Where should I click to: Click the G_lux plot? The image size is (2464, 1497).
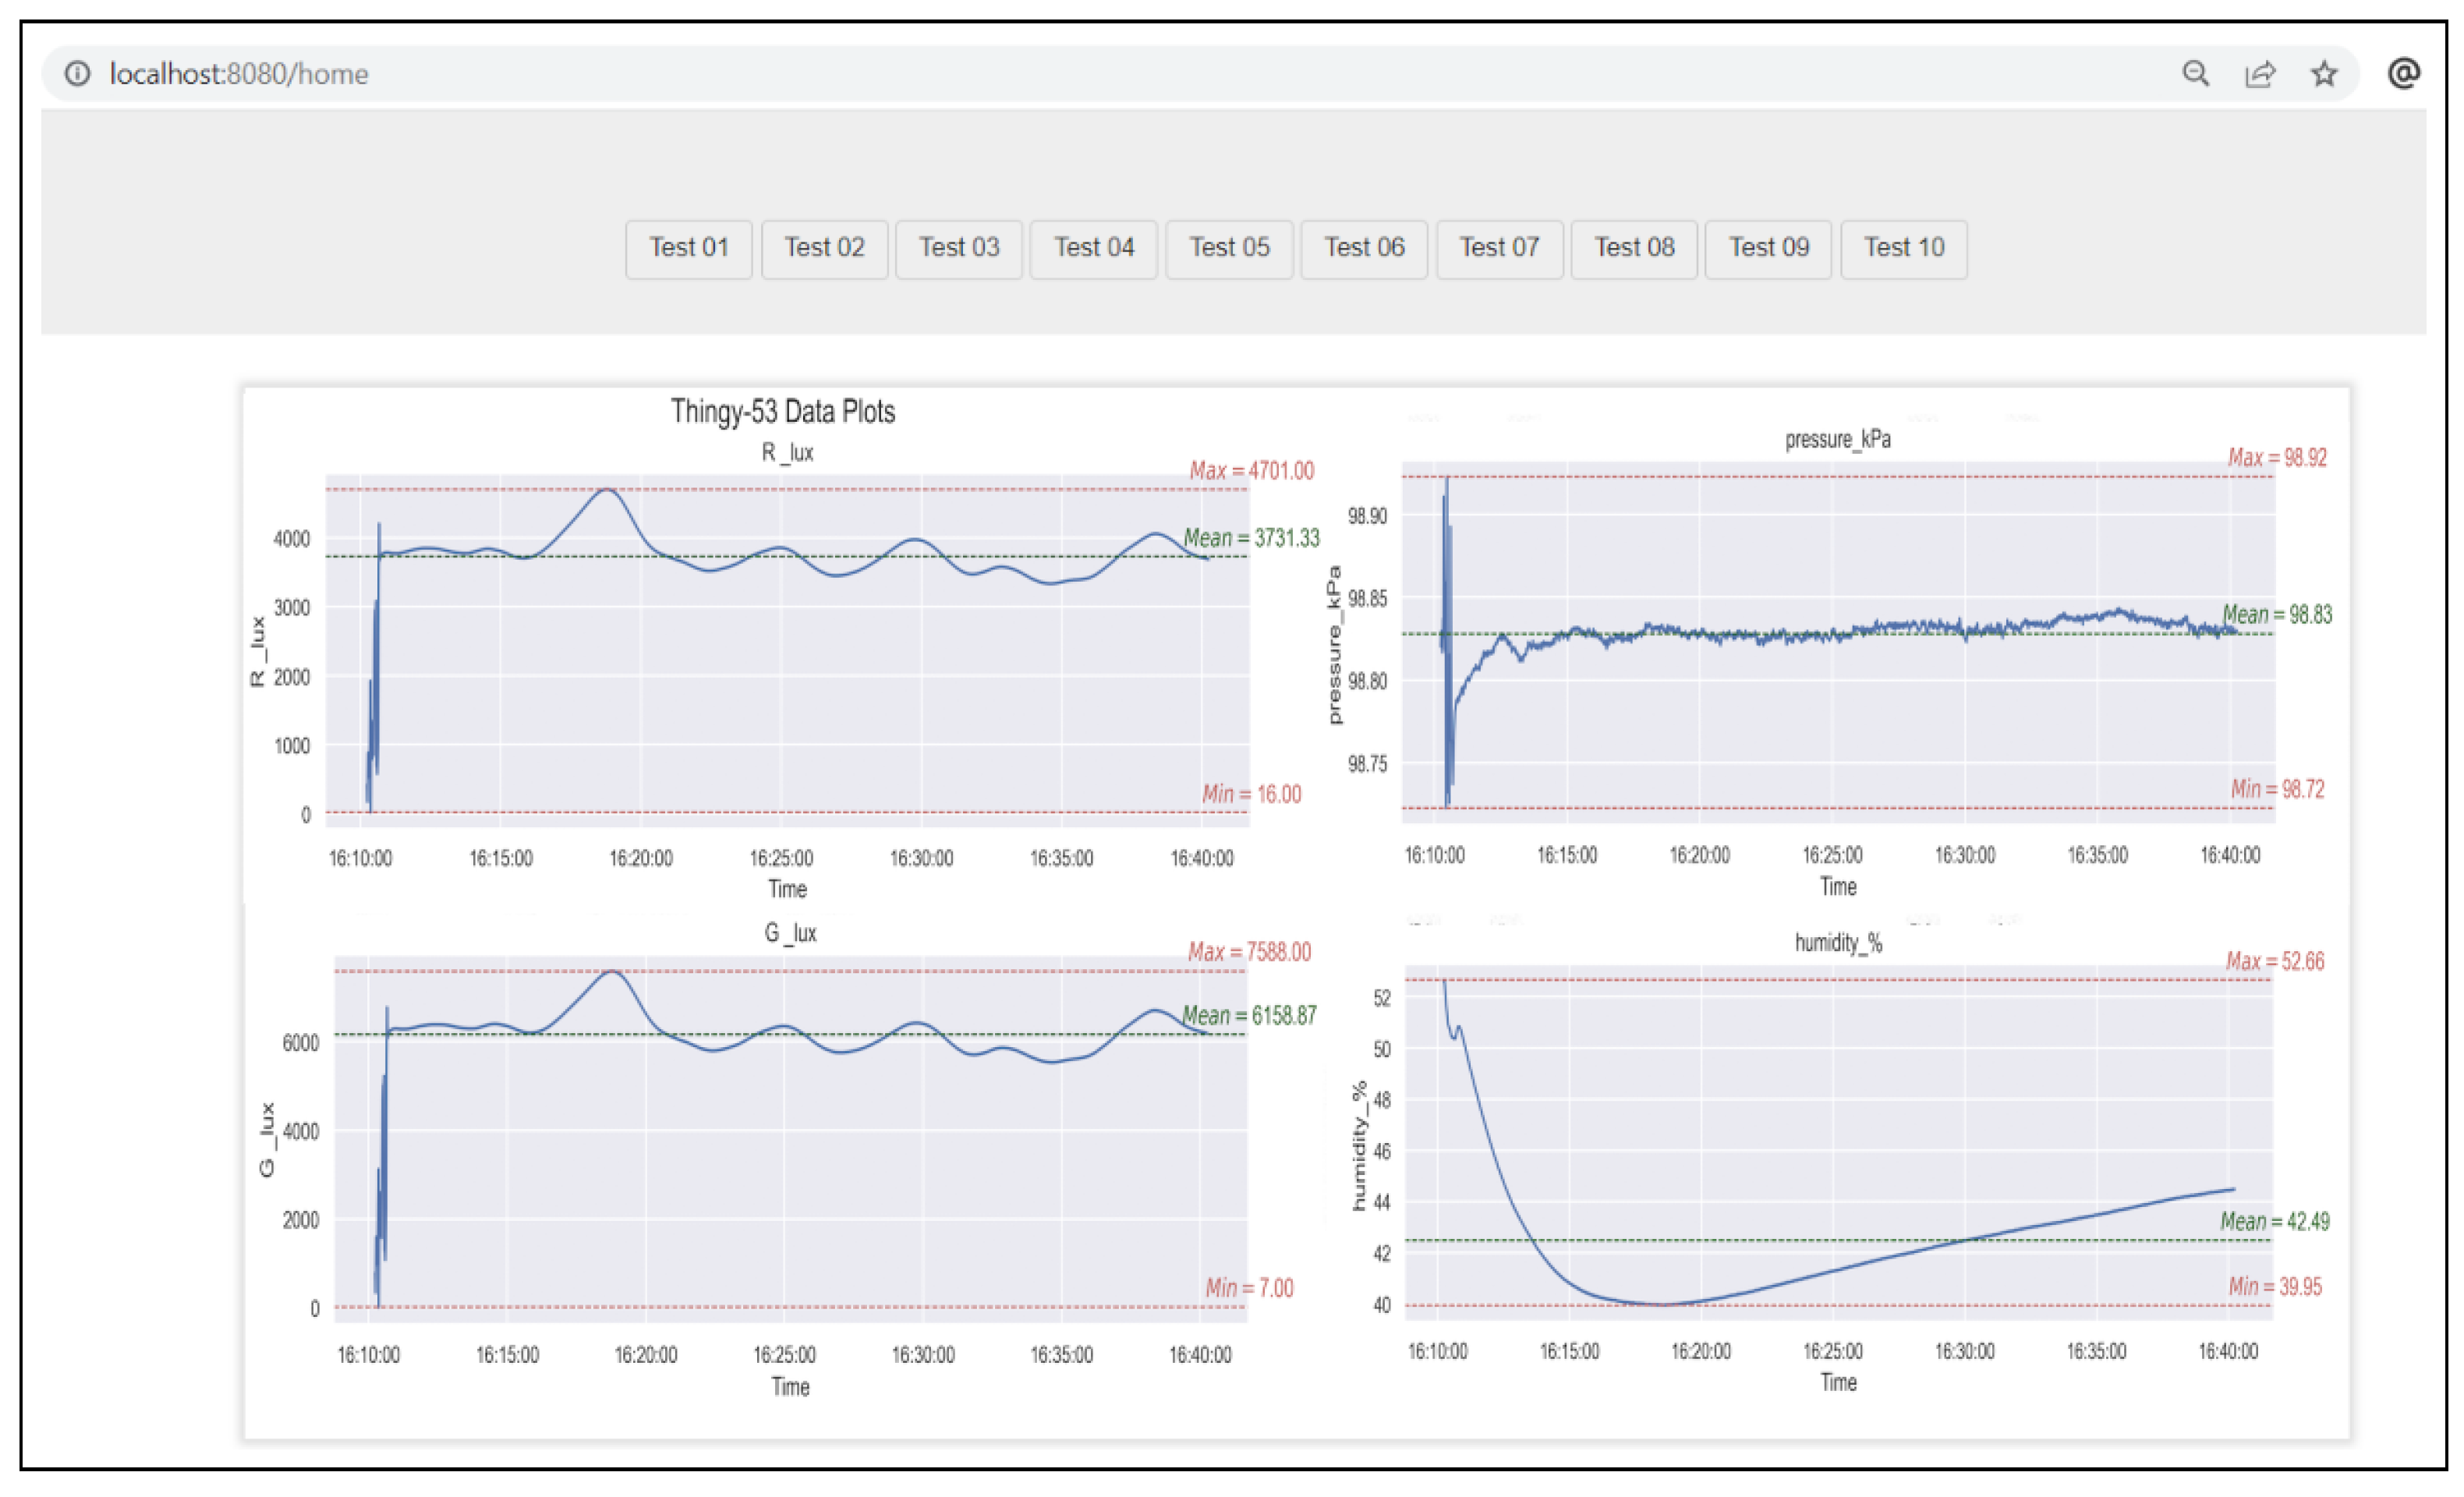(790, 1138)
